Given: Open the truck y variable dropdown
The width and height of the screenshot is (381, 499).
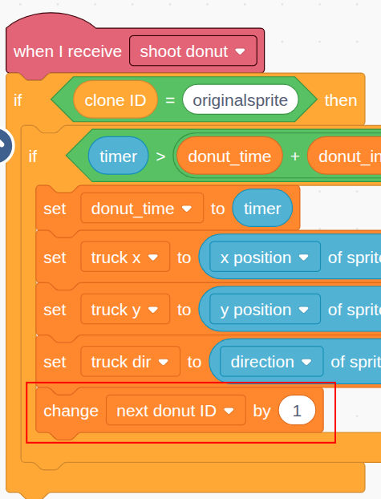Looking at the screenshot, I should [125, 310].
